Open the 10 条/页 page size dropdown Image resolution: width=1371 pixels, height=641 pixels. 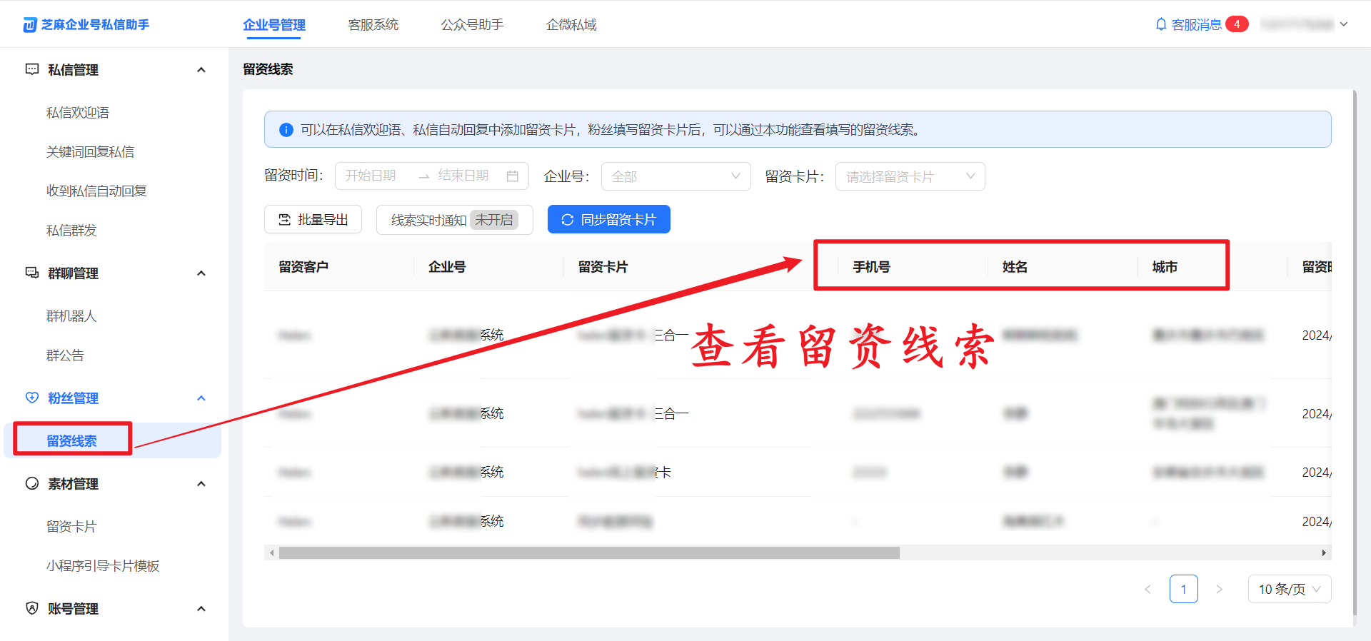(1290, 589)
